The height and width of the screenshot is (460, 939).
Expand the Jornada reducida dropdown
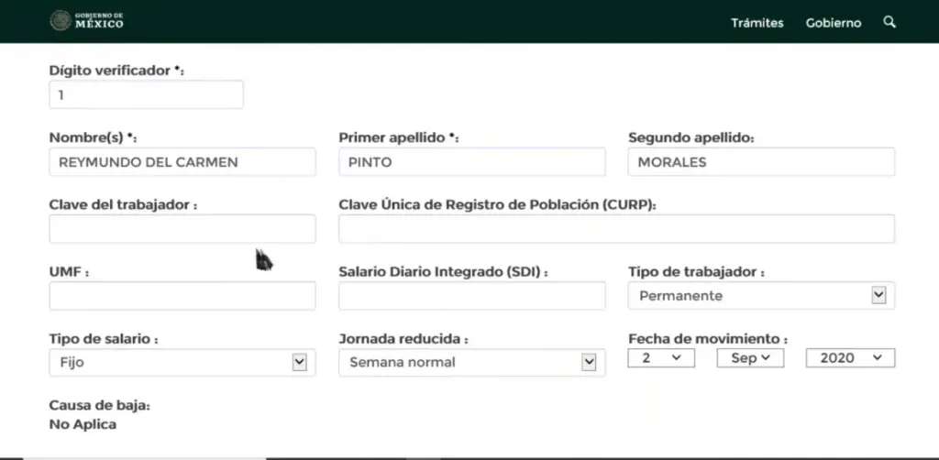point(472,363)
